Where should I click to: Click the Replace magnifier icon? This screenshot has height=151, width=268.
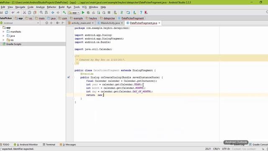(46, 13)
